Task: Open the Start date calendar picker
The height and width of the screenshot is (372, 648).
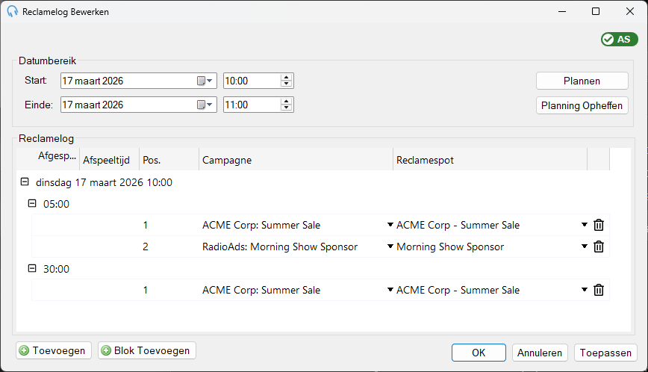Action: pyautogui.click(x=205, y=81)
